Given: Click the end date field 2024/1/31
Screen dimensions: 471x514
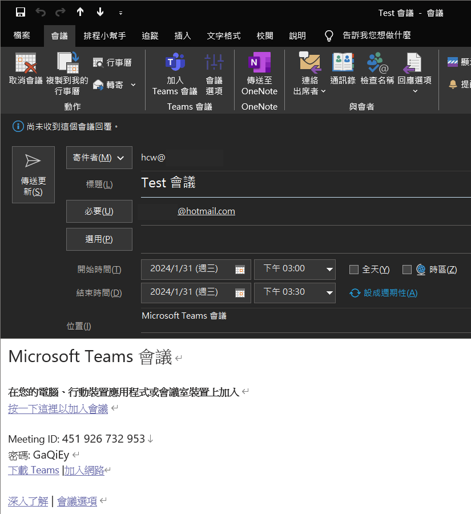Looking at the screenshot, I should point(196,293).
